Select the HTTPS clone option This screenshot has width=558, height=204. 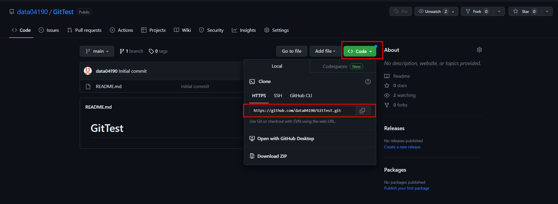(x=259, y=96)
